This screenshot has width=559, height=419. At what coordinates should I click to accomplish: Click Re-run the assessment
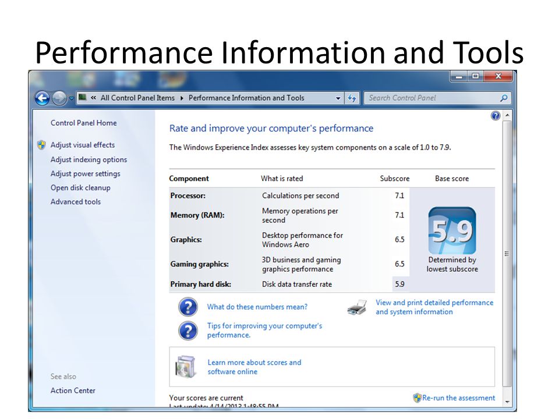(x=458, y=398)
